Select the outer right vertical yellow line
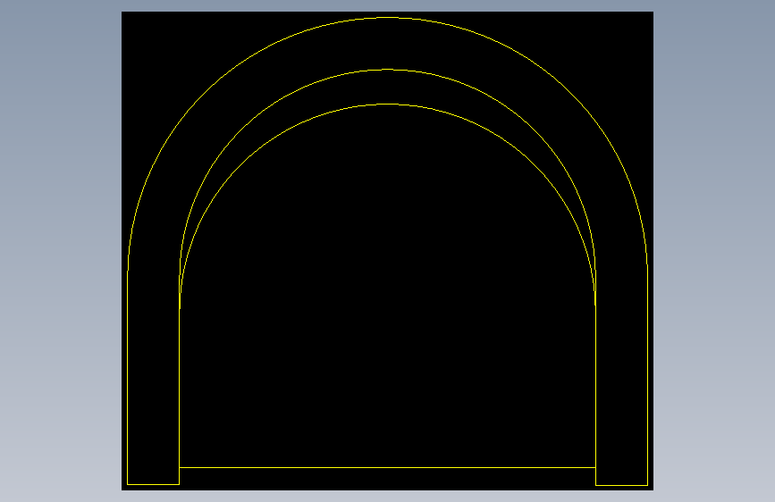The image size is (775, 502). [x=647, y=378]
